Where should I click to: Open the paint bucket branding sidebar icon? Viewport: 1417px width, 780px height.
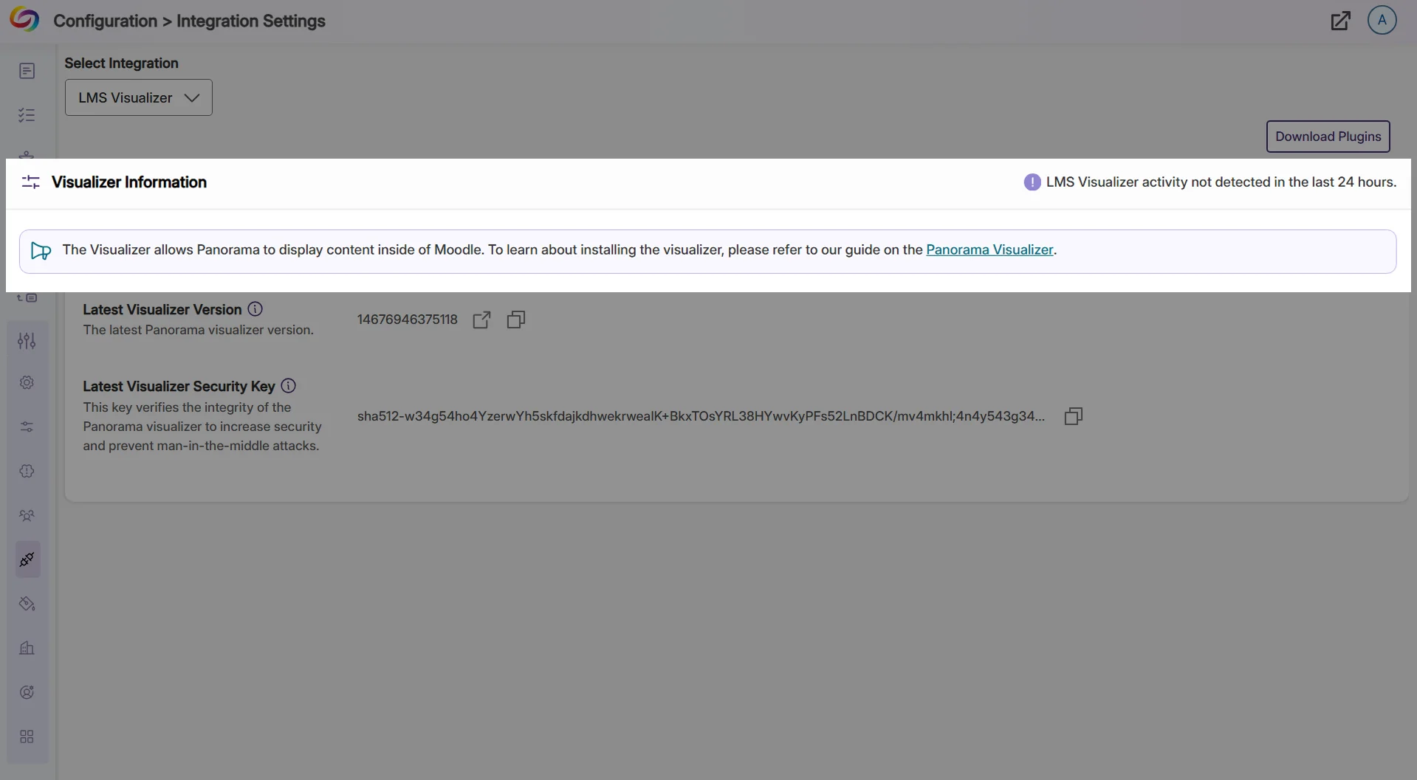[27, 604]
